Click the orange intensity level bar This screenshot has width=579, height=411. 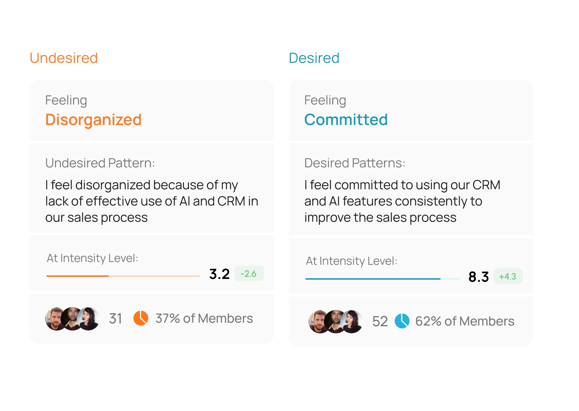(123, 276)
